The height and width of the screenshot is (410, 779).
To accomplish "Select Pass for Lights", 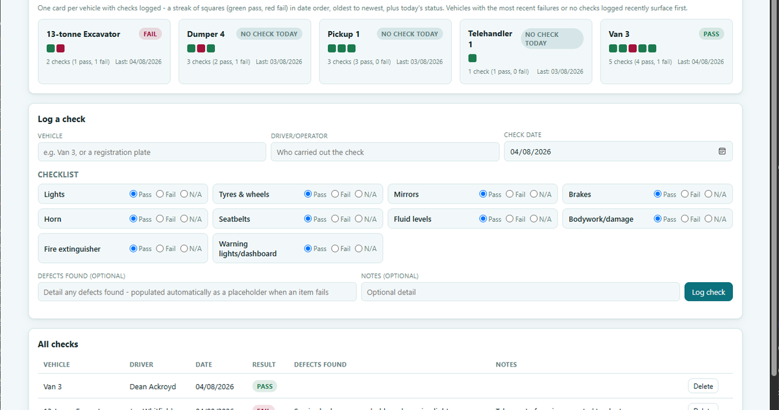I will (x=134, y=194).
